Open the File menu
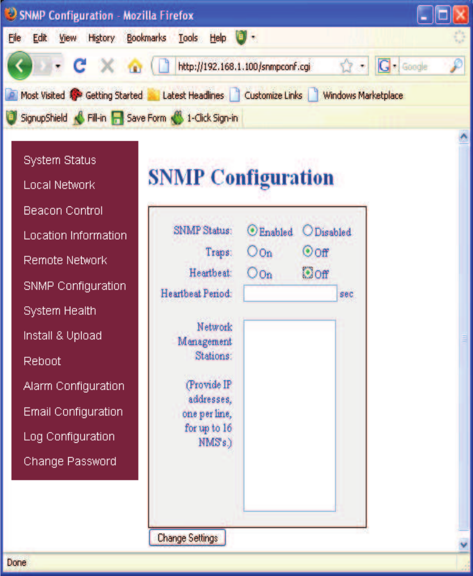The image size is (473, 576). coord(14,38)
